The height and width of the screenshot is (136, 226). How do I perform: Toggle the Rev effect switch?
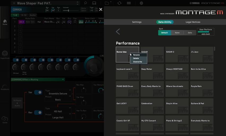[38, 112]
